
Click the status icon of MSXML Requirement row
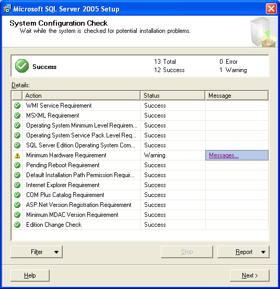17,115
